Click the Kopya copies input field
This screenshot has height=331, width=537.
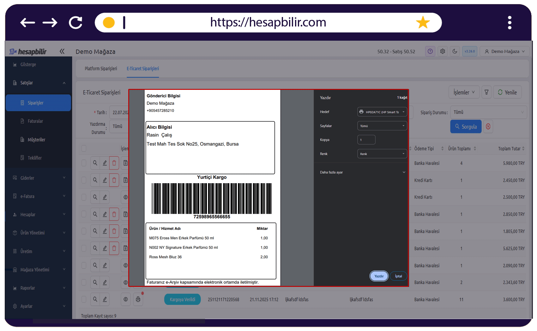pos(366,140)
